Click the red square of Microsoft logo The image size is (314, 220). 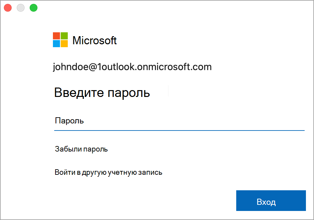click(x=56, y=36)
